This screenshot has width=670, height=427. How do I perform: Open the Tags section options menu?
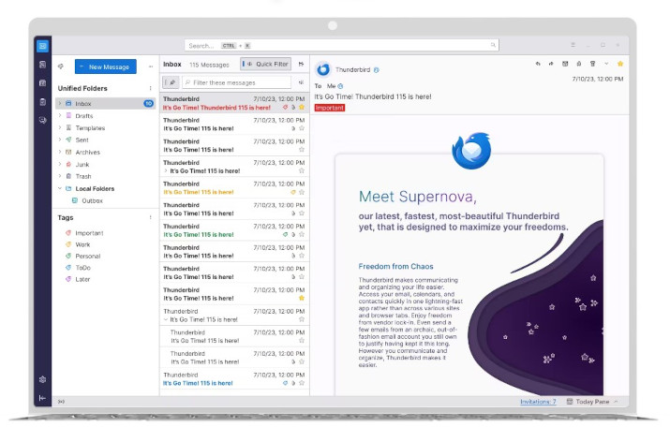tap(151, 217)
